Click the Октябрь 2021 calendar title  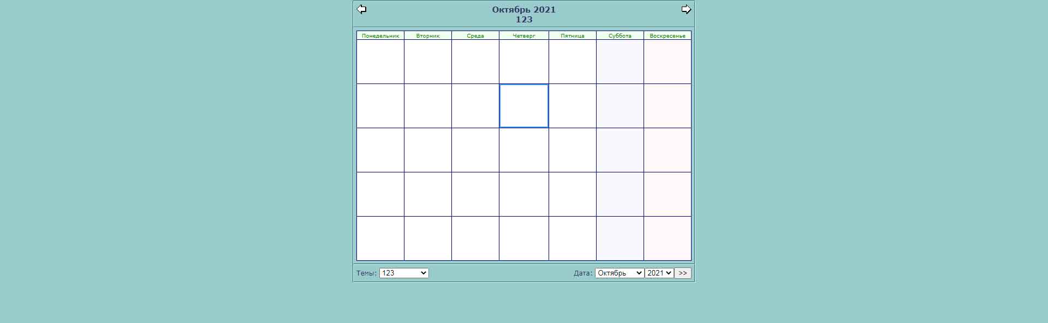pos(524,9)
